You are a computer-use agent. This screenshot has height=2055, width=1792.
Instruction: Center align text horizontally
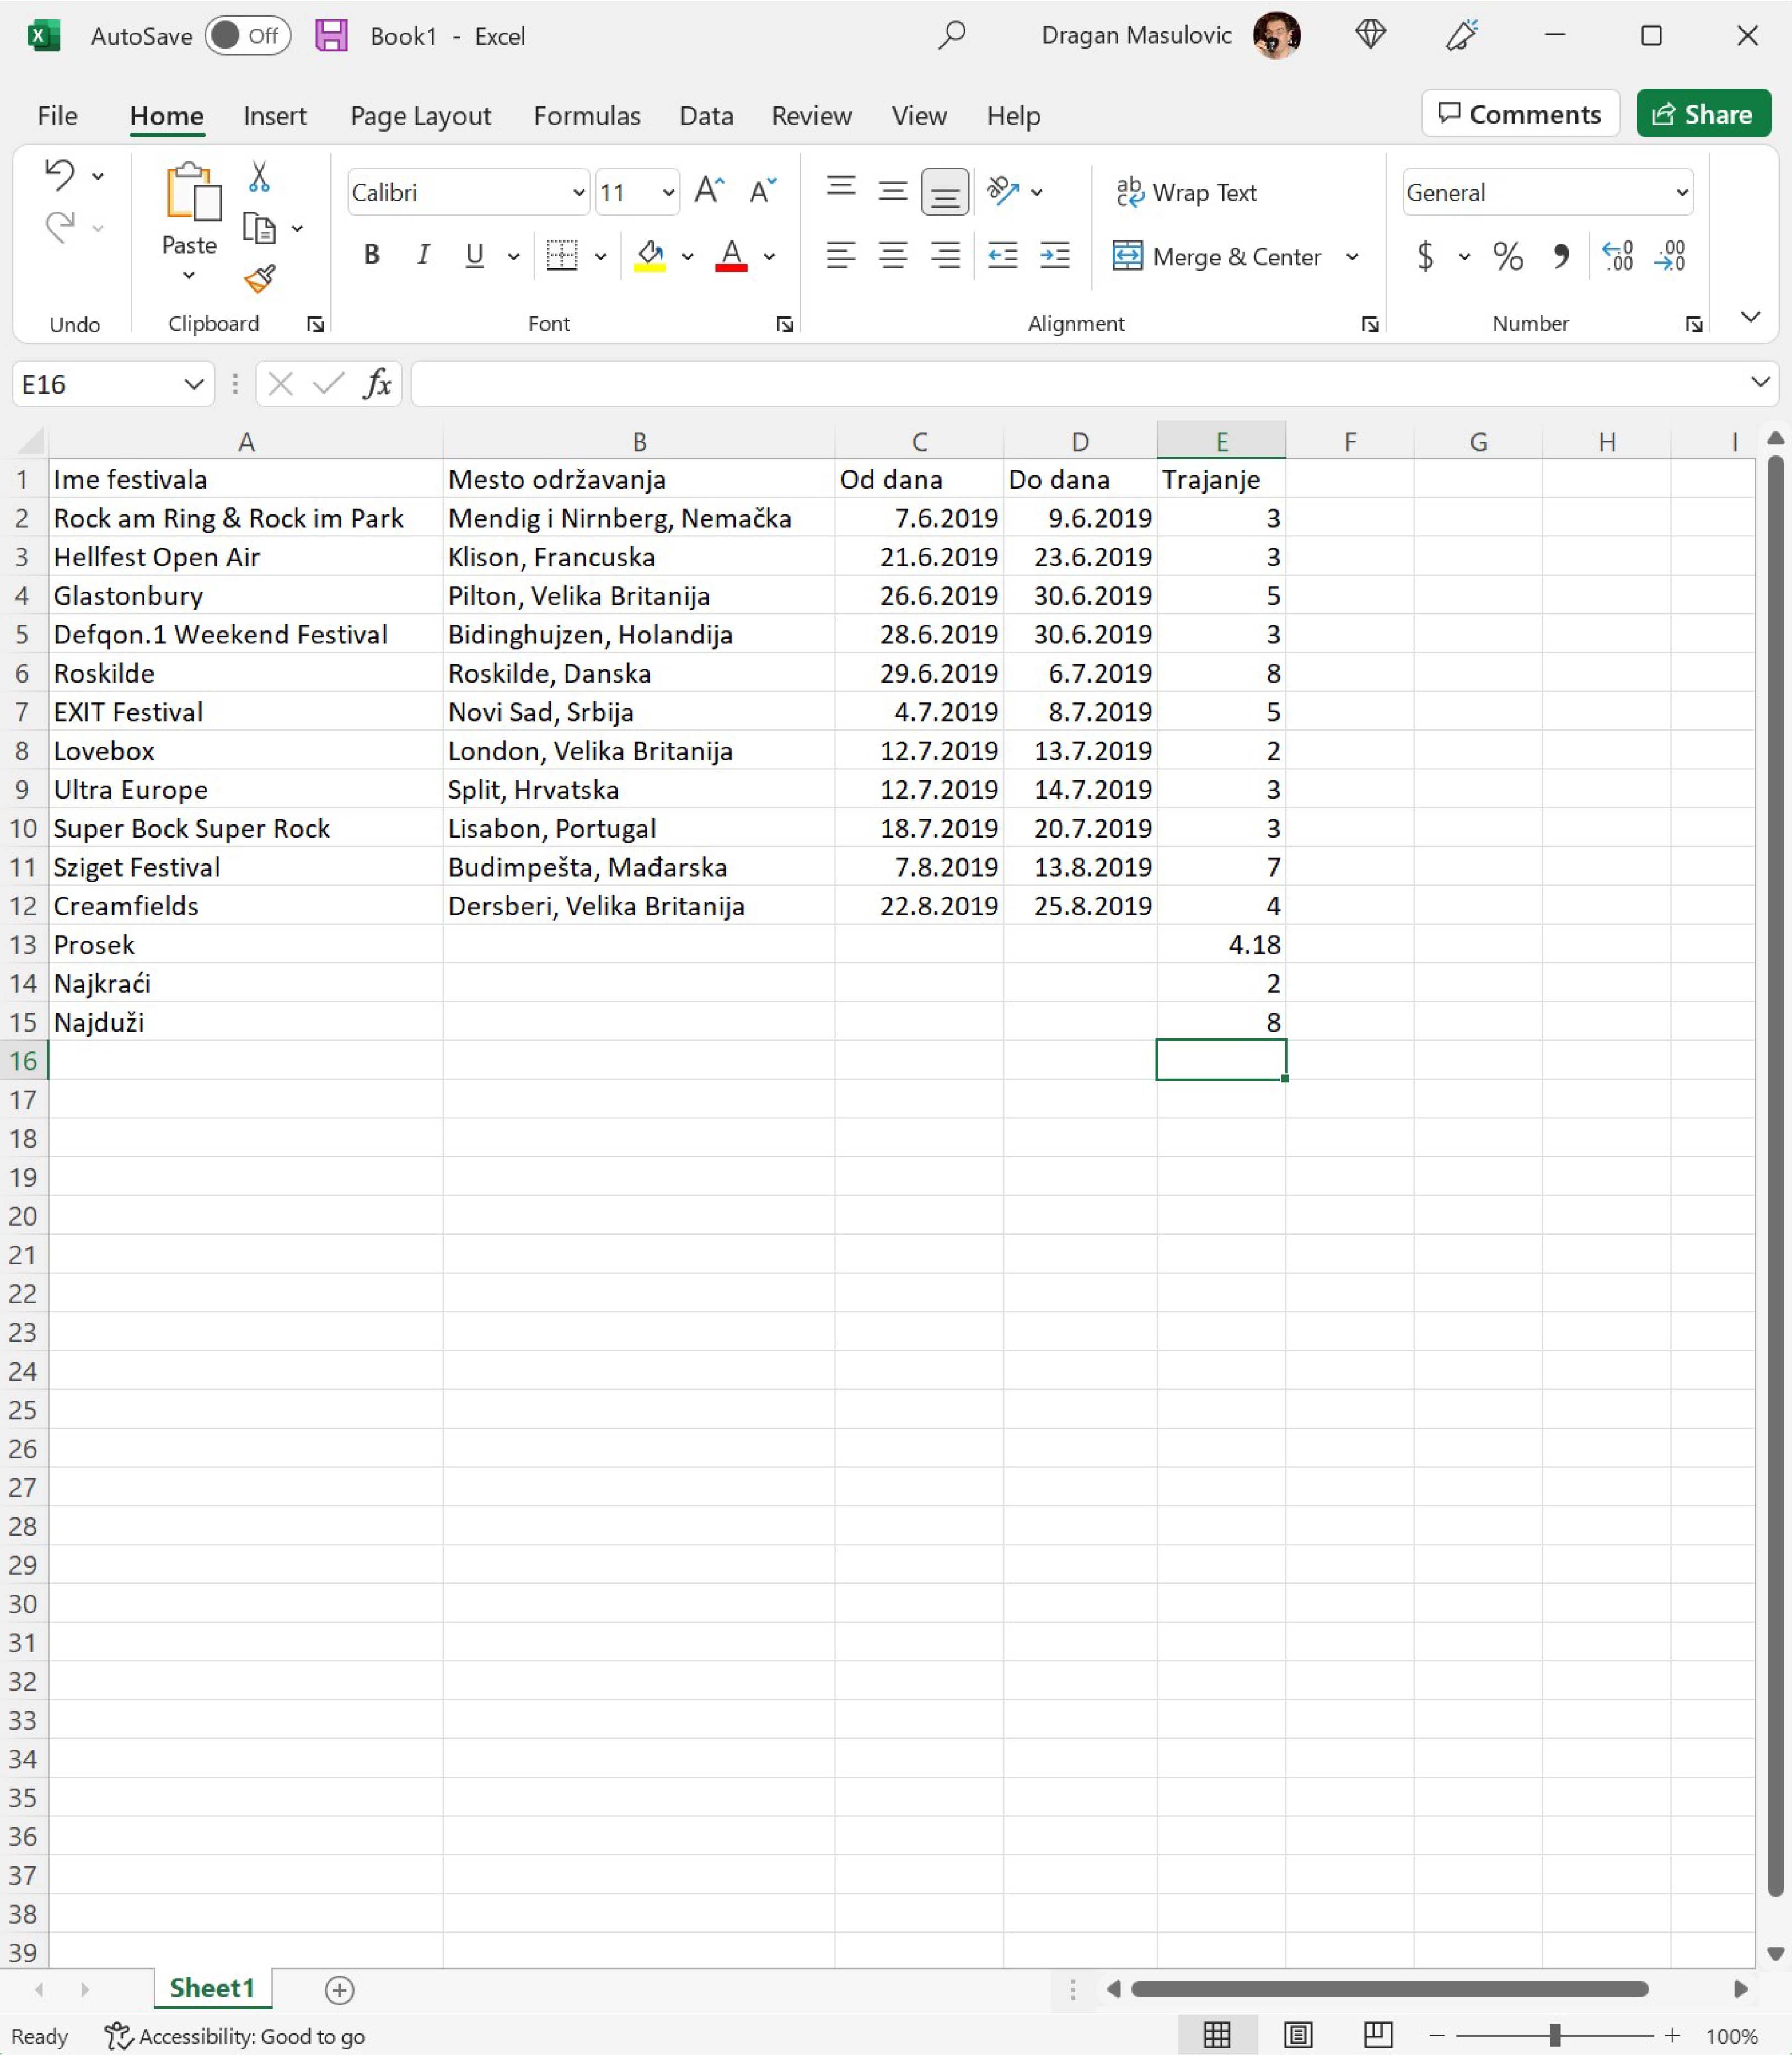point(892,256)
